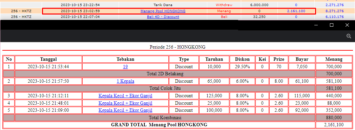
Task: Click the 6.00% discount value
Action: pos(242,81)
